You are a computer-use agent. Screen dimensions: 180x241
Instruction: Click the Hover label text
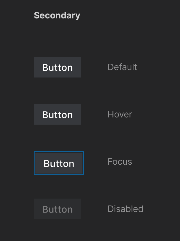click(x=120, y=114)
